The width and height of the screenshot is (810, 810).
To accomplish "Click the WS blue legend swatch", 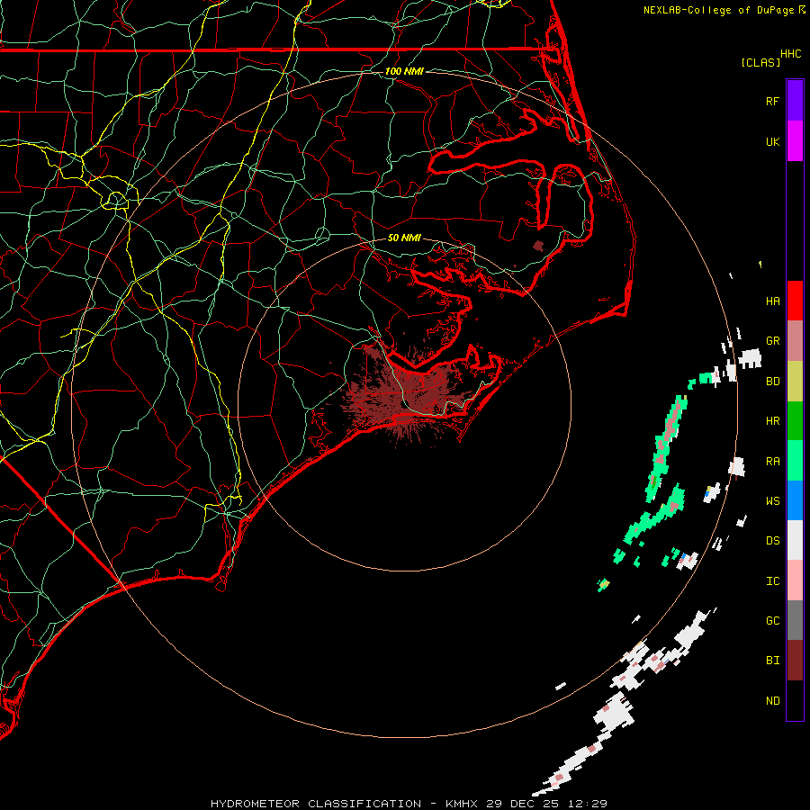I will [795, 500].
